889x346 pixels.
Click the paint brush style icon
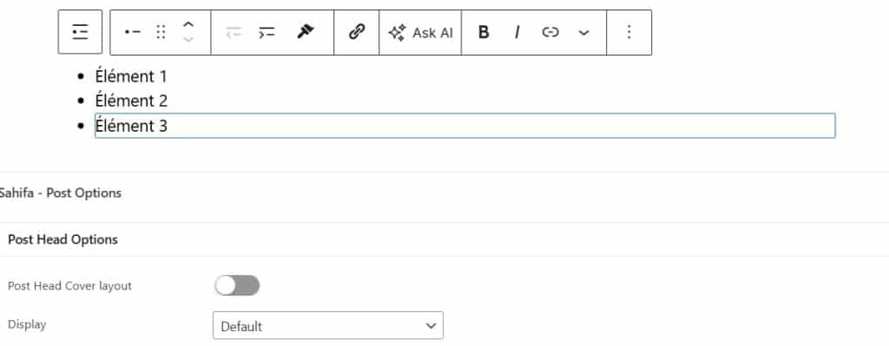306,32
